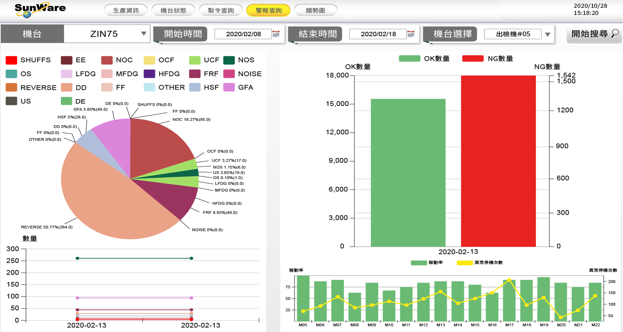Toggle the HSF legend swatch

(x=195, y=87)
